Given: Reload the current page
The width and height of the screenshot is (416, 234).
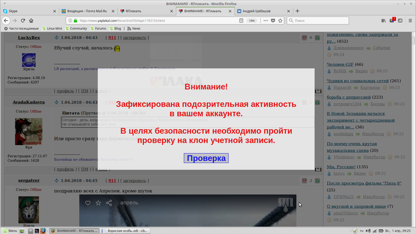Looking at the screenshot, I should (x=23, y=21).
